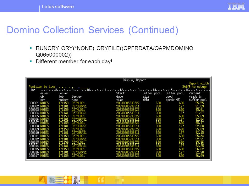This screenshot has width=249, height=186.
Task: Click the Buffer pool size (MB) header
Action: [151, 96]
